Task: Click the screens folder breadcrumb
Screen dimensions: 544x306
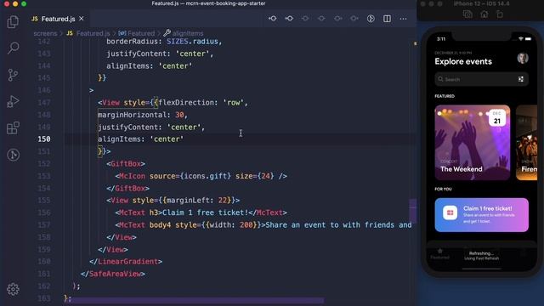Action: point(45,33)
